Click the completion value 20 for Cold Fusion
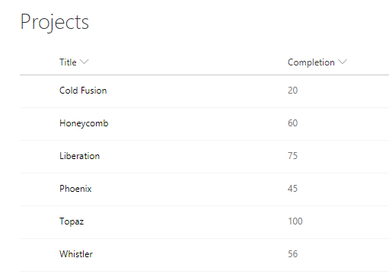 [292, 91]
